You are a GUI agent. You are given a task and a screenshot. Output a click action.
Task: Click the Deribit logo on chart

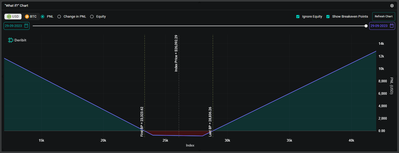(x=17, y=40)
